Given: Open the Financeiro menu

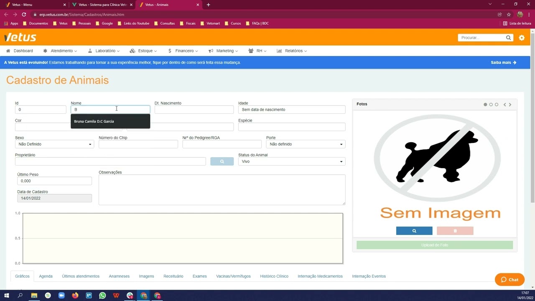Looking at the screenshot, I should coord(184,51).
